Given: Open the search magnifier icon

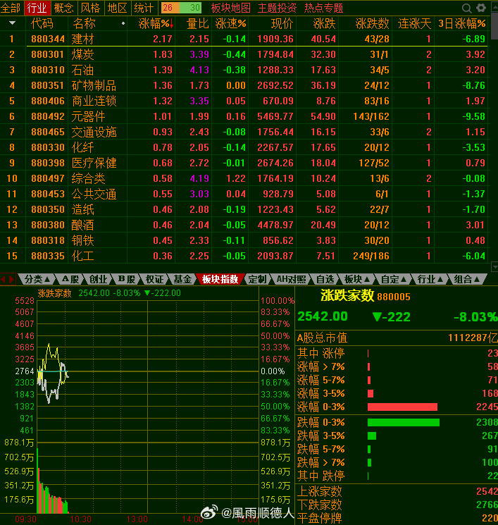Looking at the screenshot, I should tap(466, 8).
